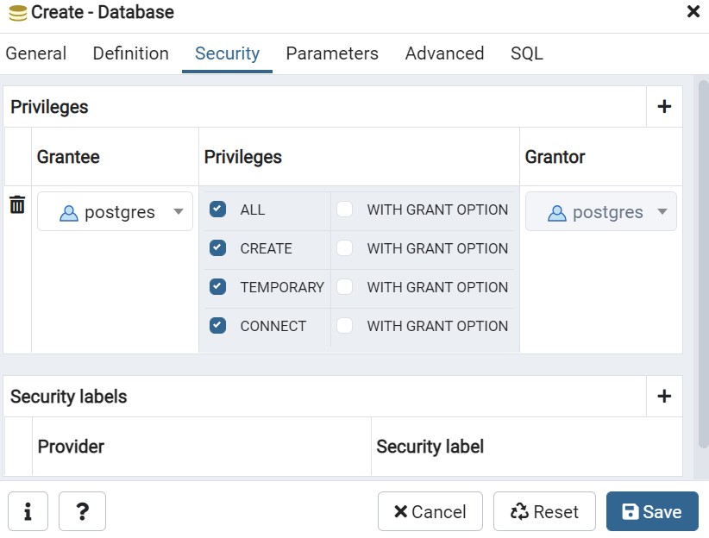Click the Save button
Screen dimensions: 709x538
tap(652, 511)
